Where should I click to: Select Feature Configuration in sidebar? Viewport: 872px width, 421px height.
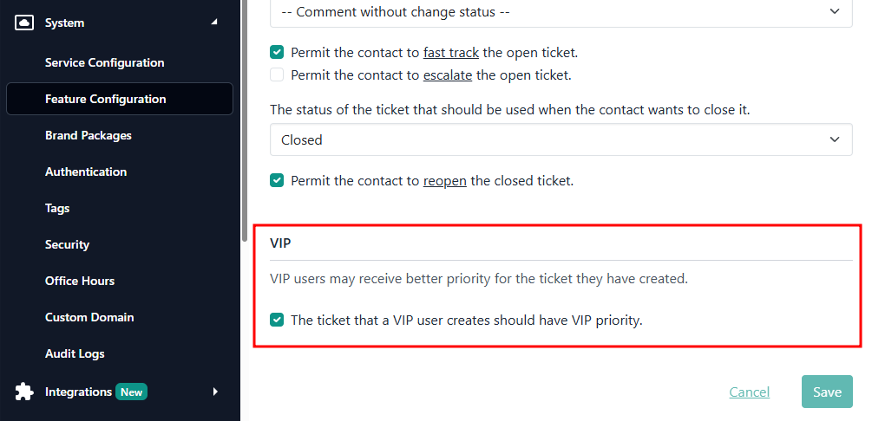[105, 99]
